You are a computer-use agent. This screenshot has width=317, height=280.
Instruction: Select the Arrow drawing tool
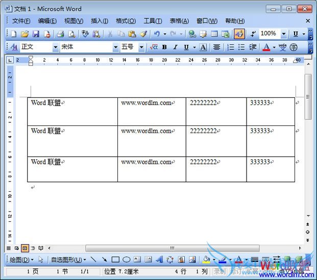(x=104, y=259)
